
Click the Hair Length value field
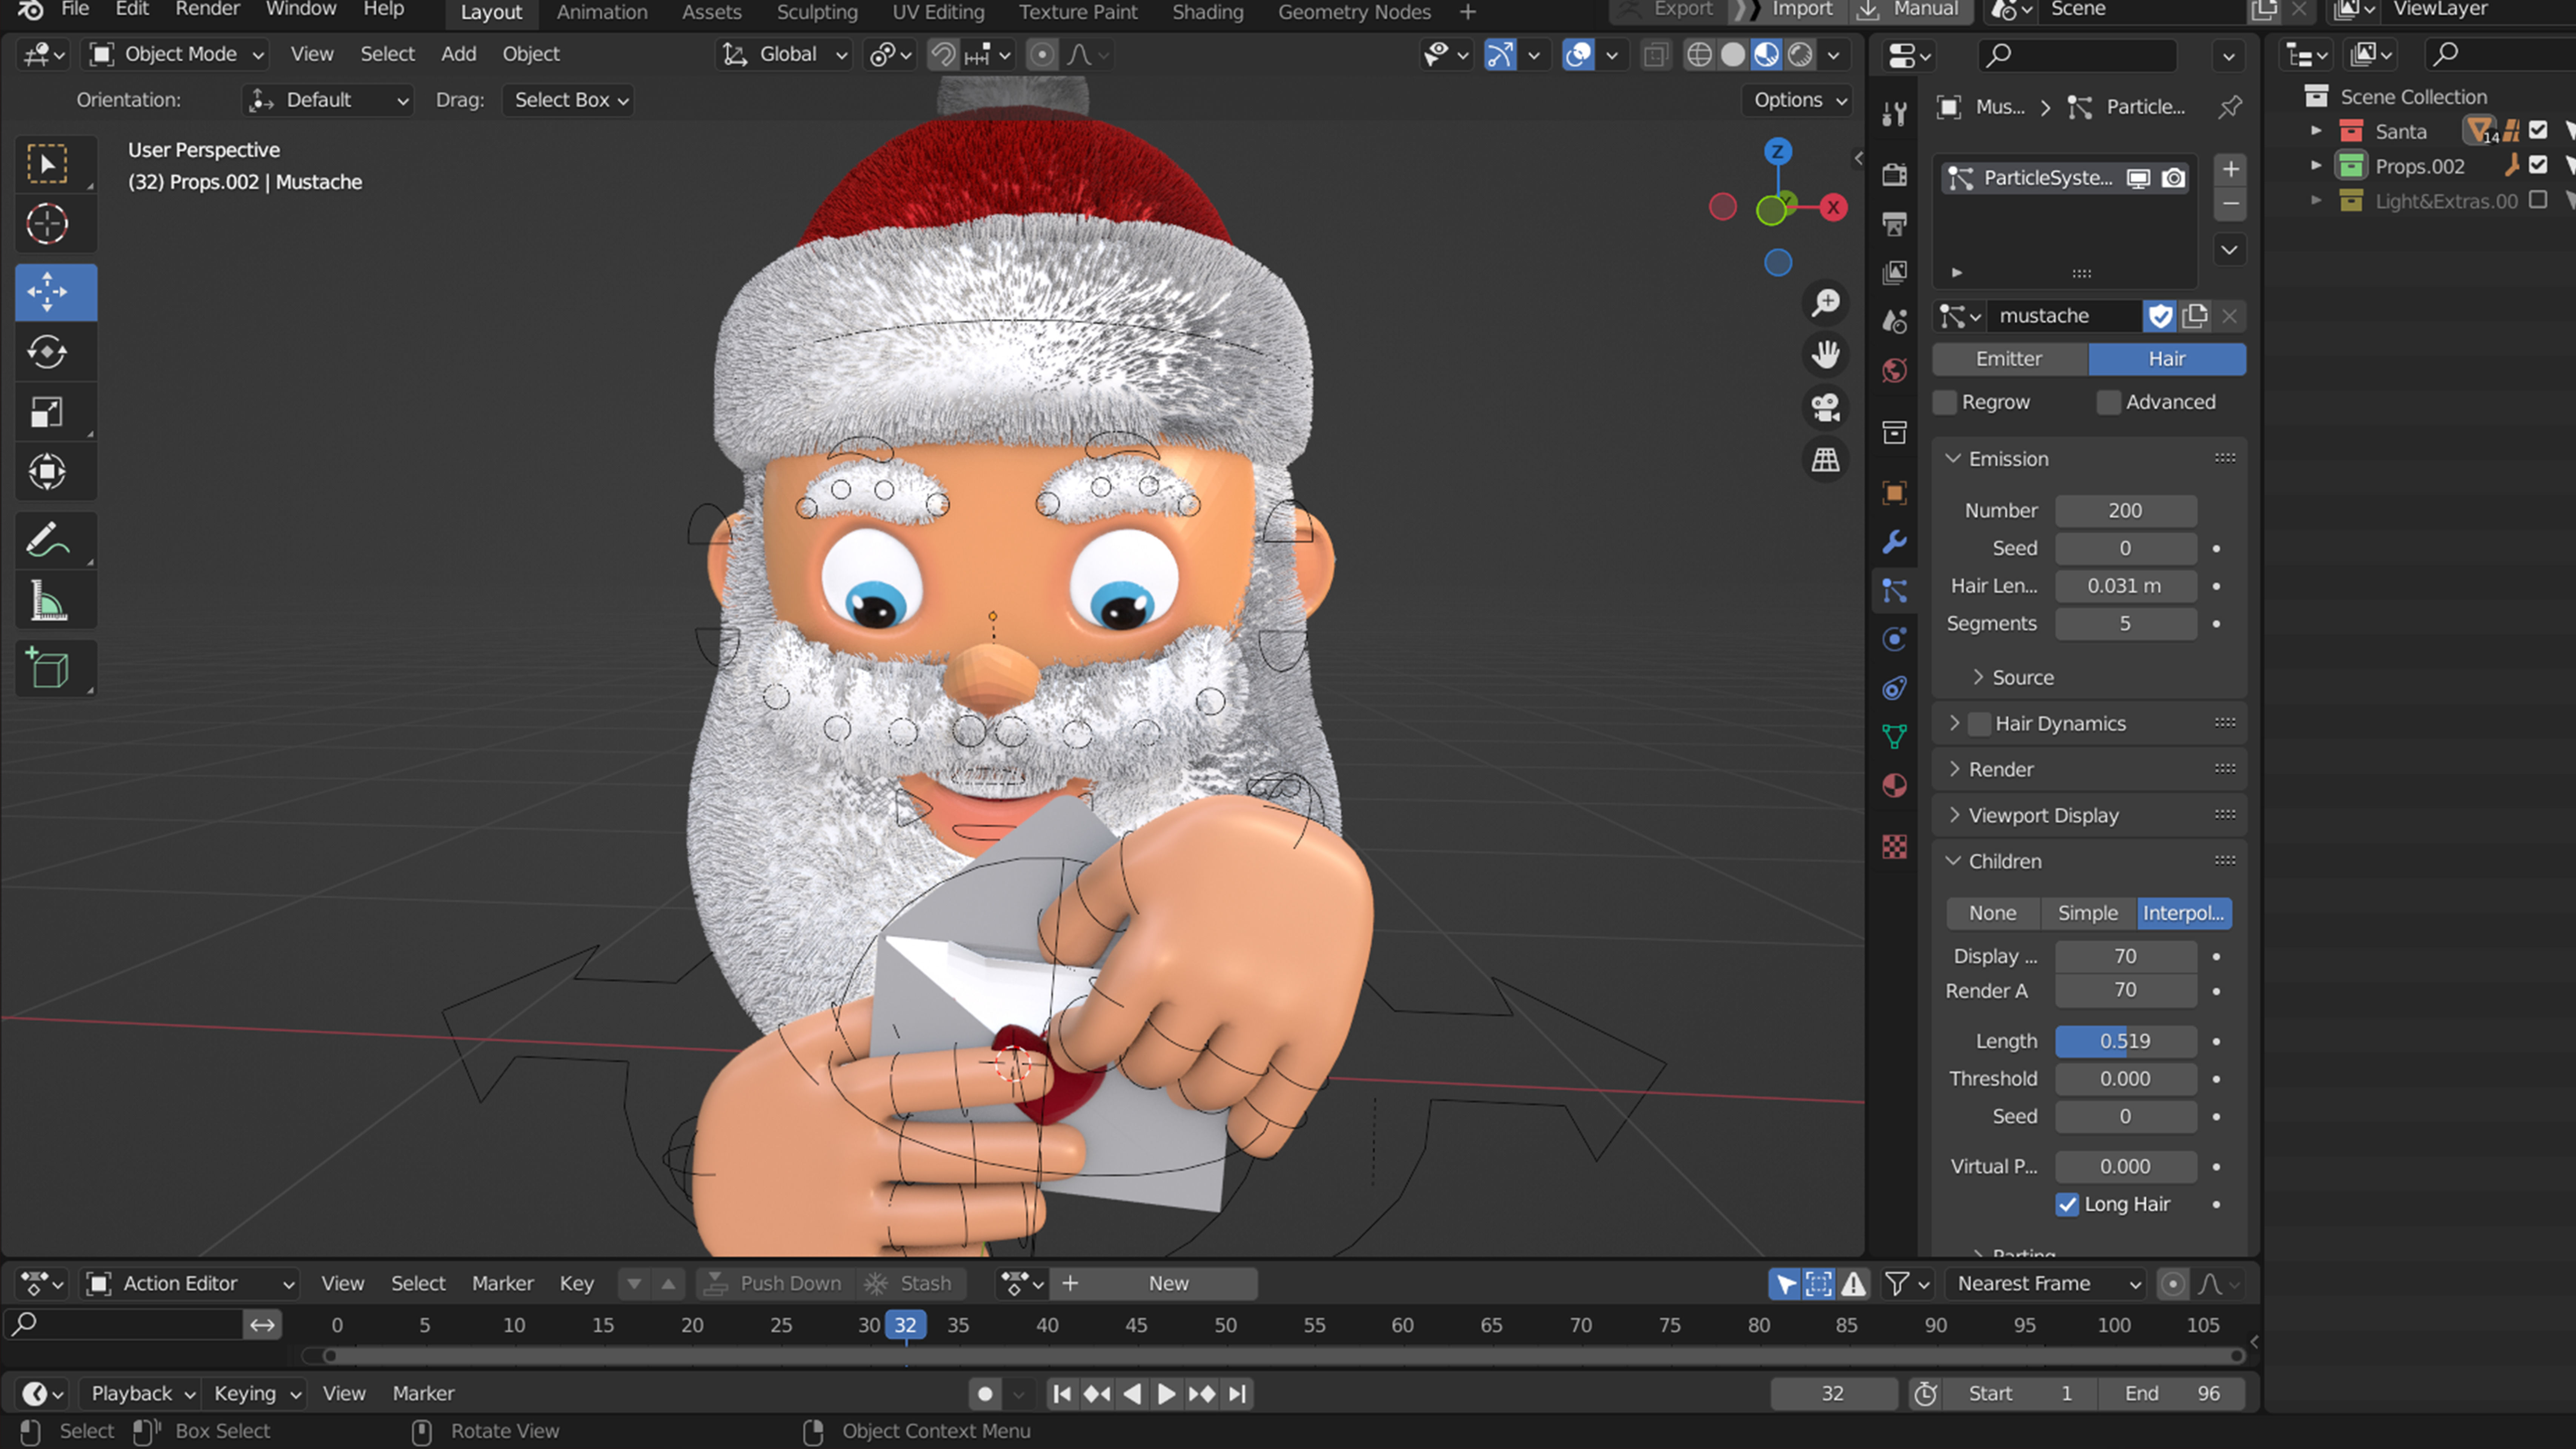tap(2125, 587)
